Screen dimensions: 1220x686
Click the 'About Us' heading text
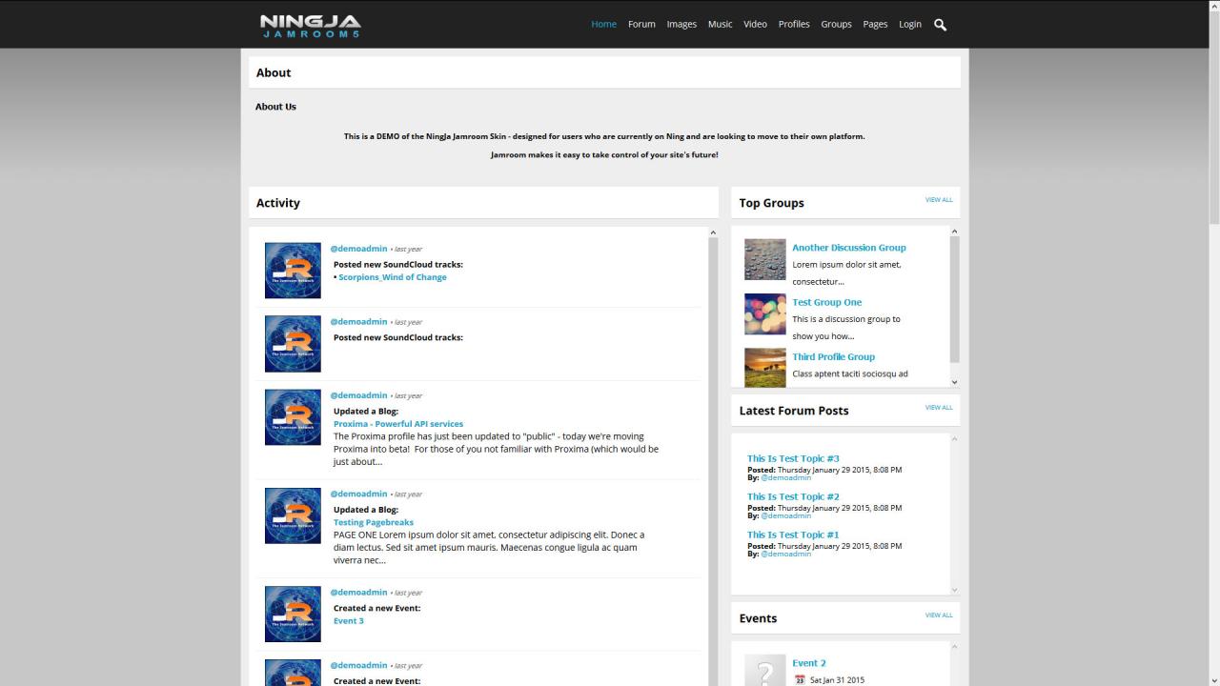pos(275,107)
